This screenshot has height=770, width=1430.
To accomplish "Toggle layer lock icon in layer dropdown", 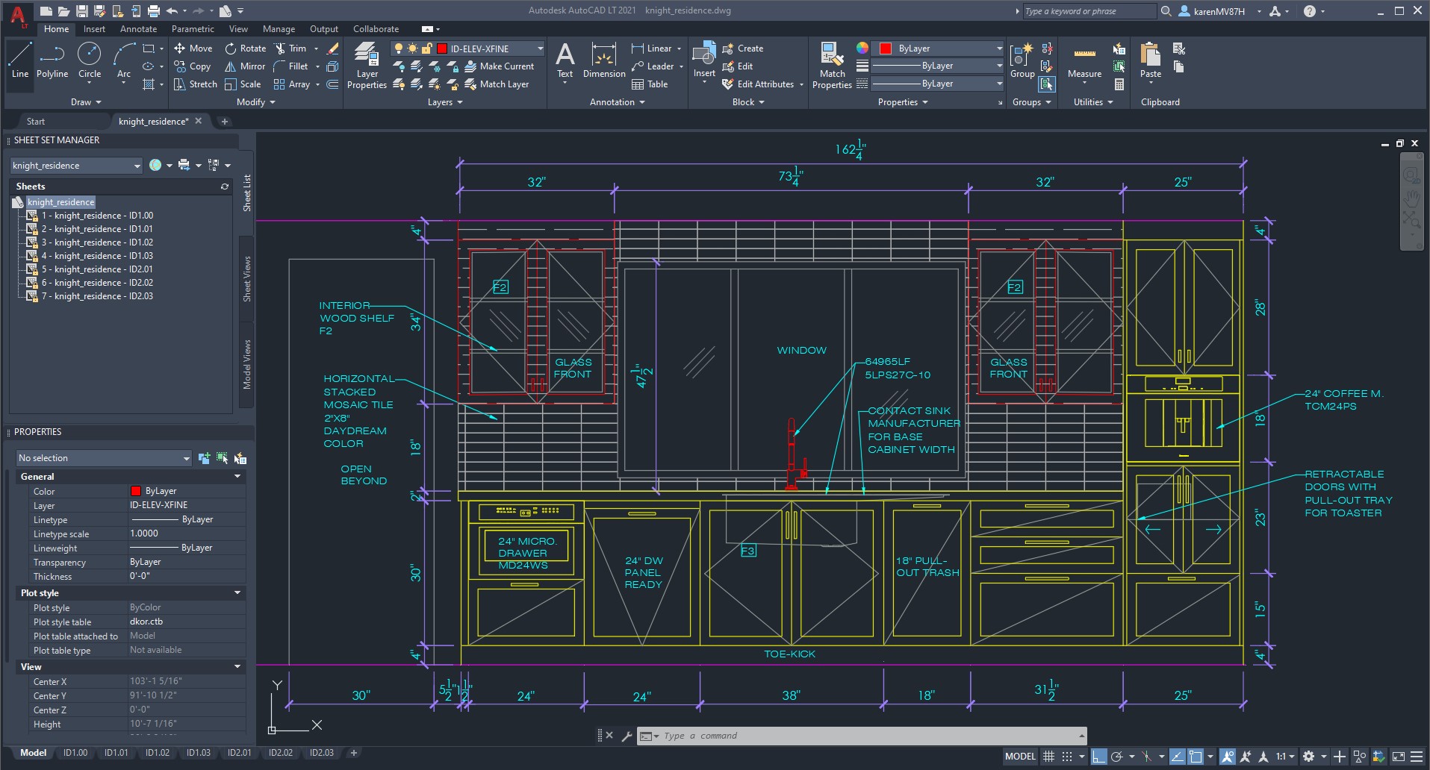I will coord(426,48).
